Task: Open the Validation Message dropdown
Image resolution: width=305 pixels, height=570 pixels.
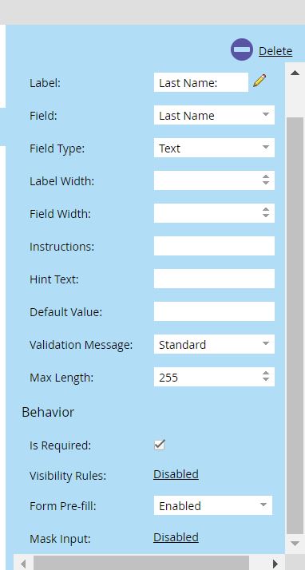Action: (214, 344)
